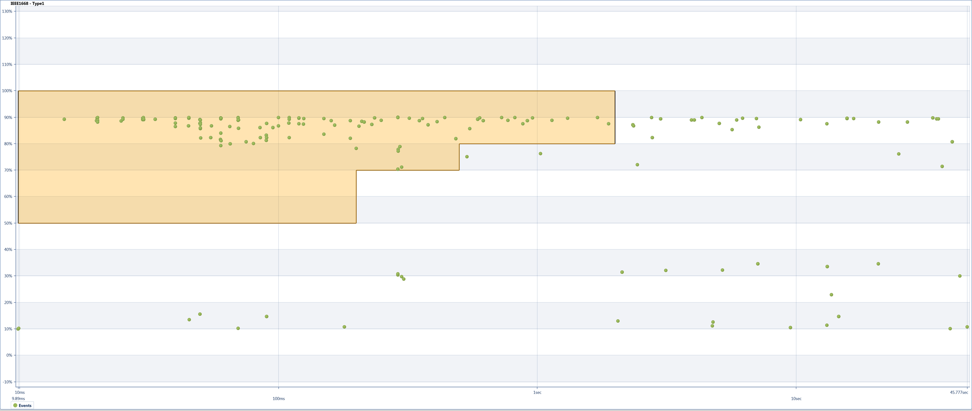This screenshot has width=972, height=411.
Task: Click the 9.89ms x-axis minimum label
Action: [18, 399]
